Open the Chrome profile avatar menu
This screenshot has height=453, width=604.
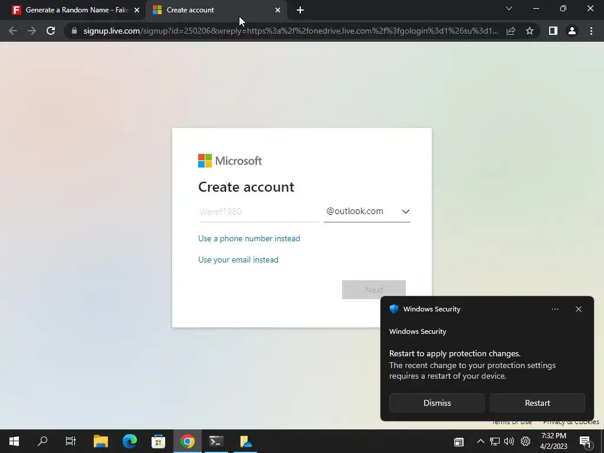tap(572, 31)
